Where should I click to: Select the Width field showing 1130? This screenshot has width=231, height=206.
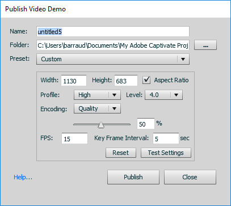click(74, 81)
